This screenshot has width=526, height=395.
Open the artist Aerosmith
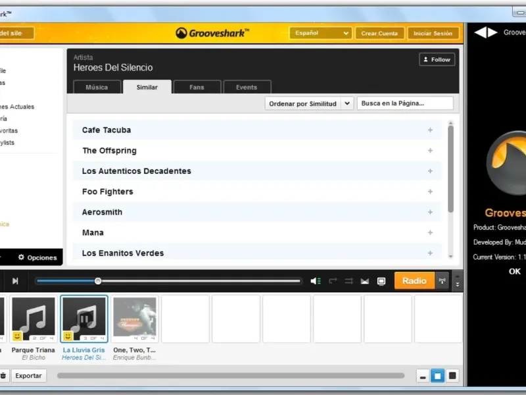(x=102, y=212)
